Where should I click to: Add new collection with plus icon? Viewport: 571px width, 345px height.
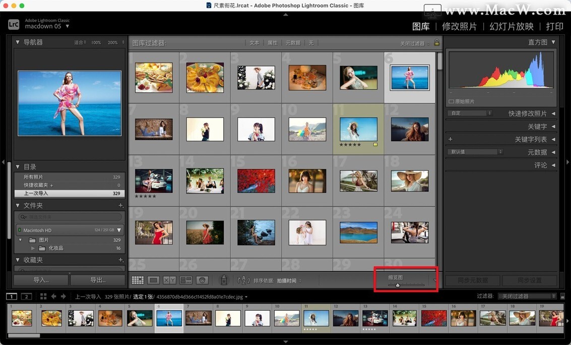[121, 260]
